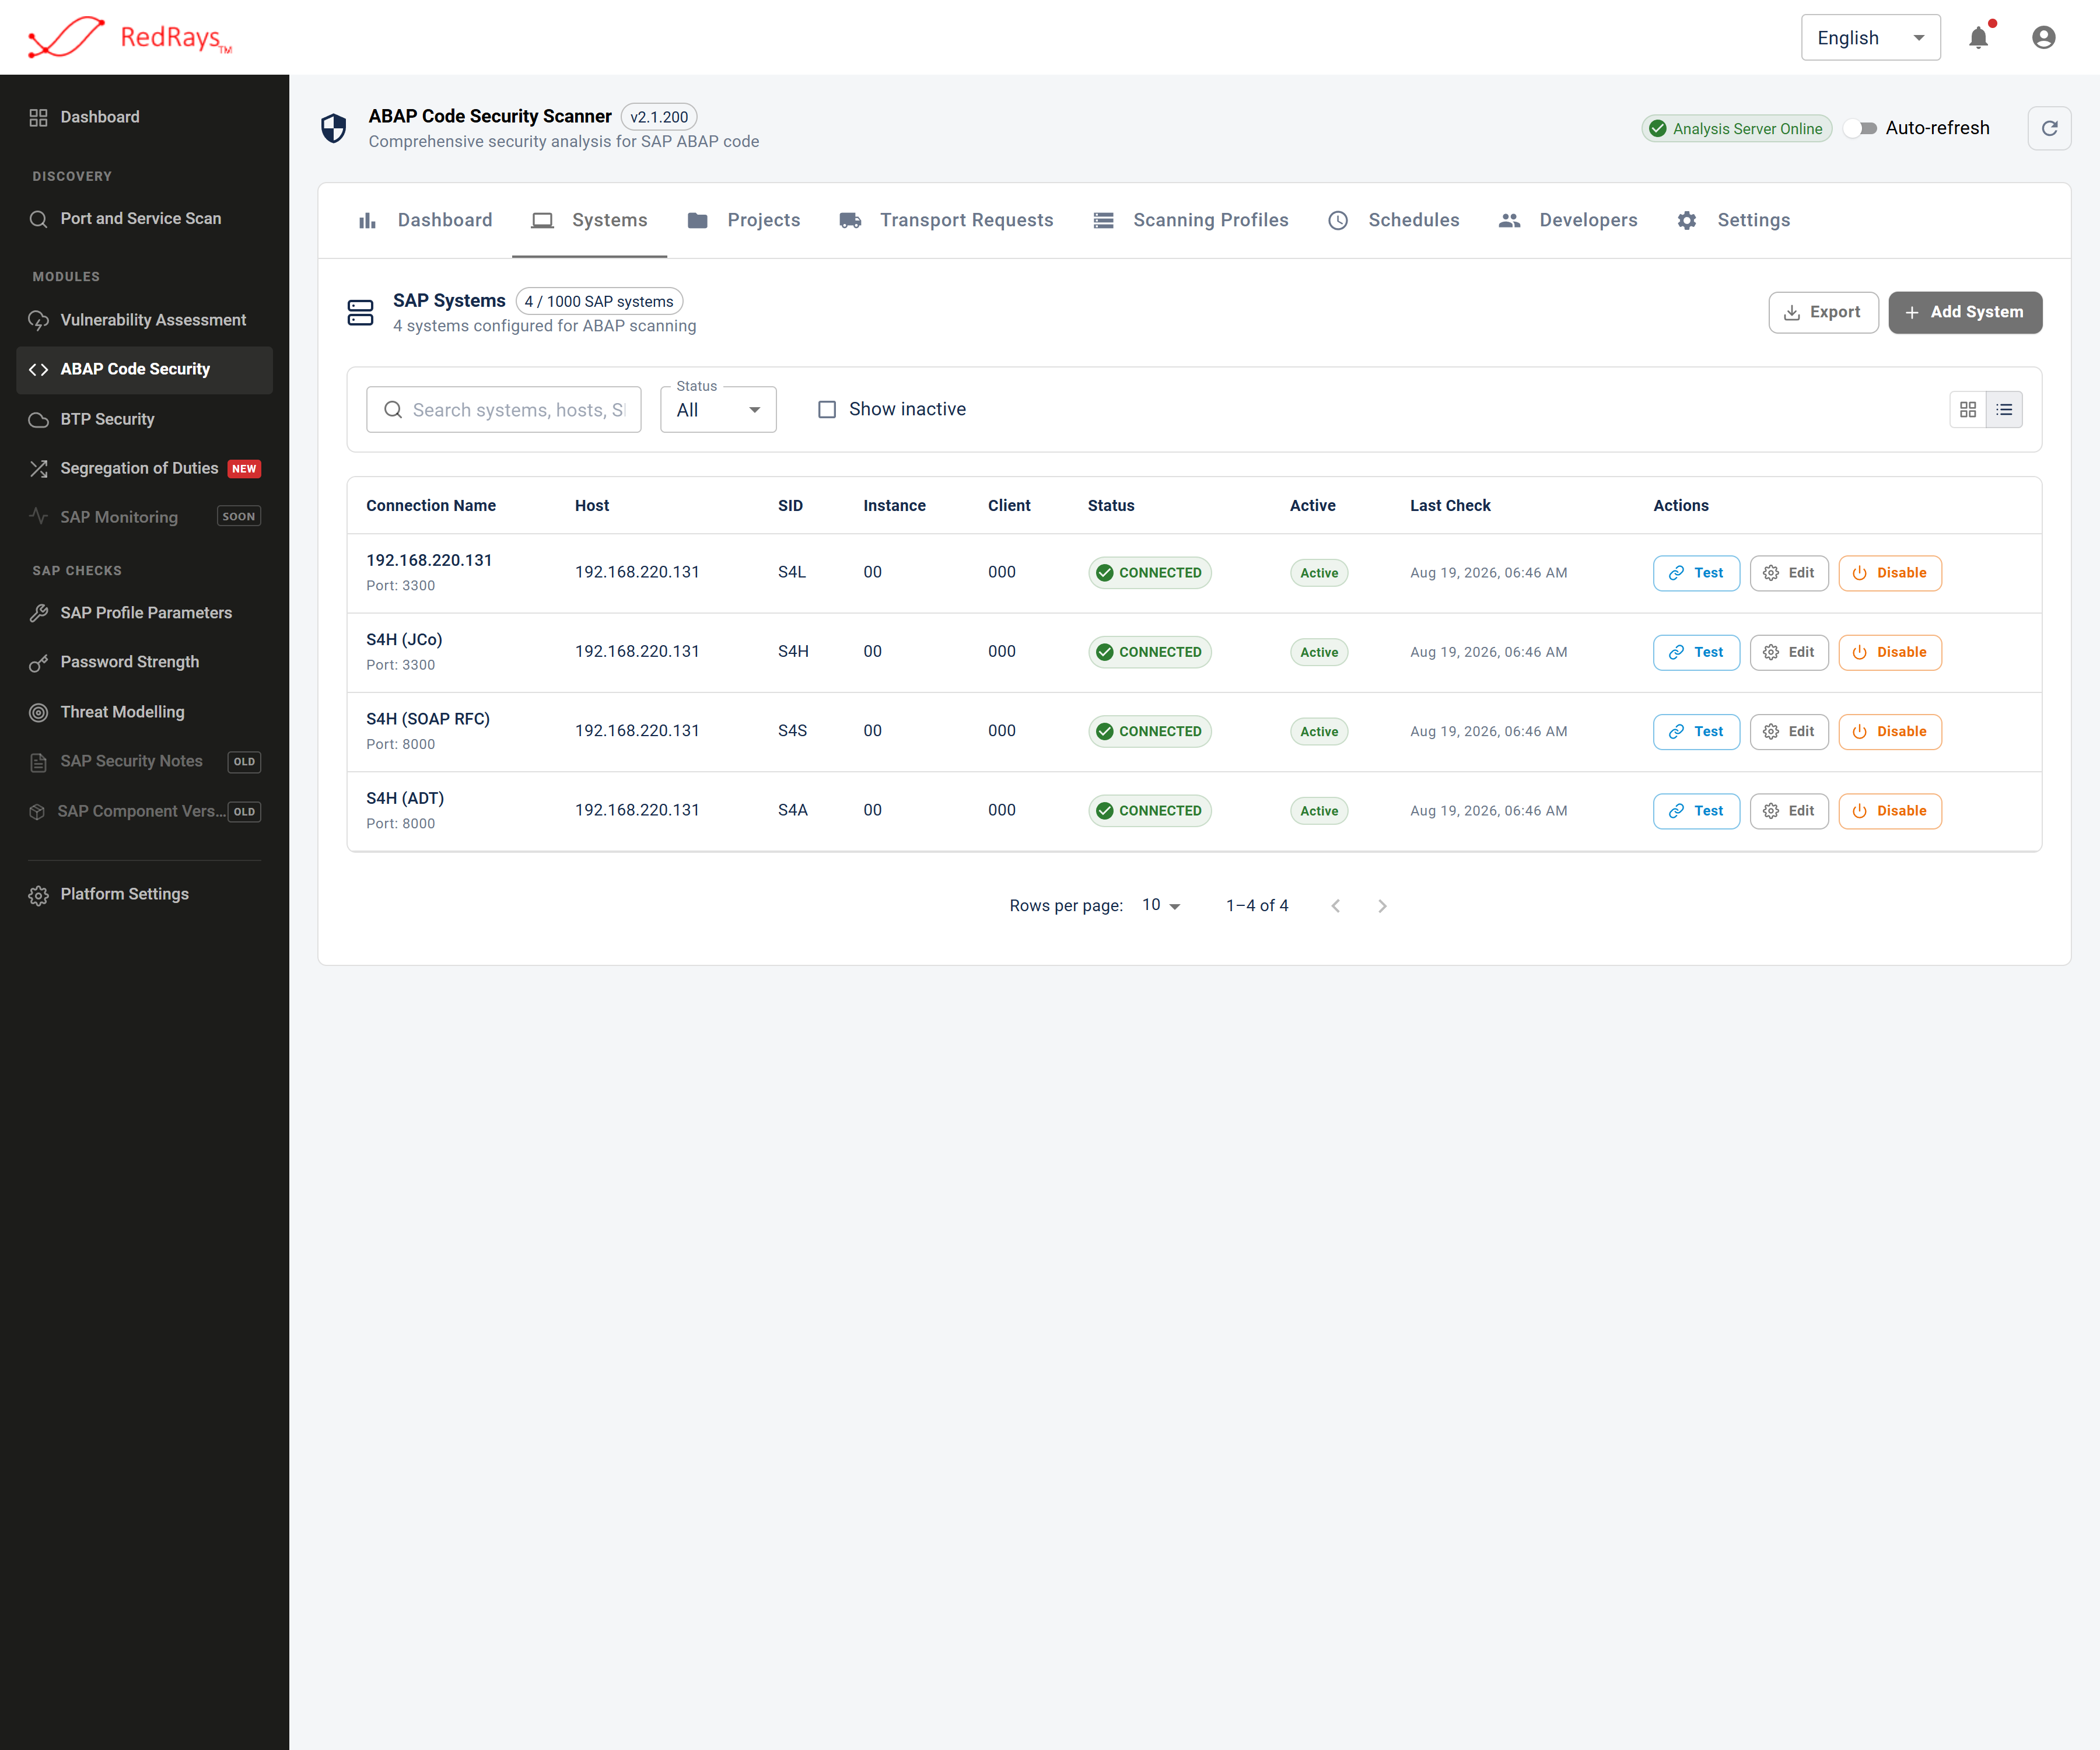
Task: Test the S4H (JCo) connection
Action: [x=1696, y=652]
